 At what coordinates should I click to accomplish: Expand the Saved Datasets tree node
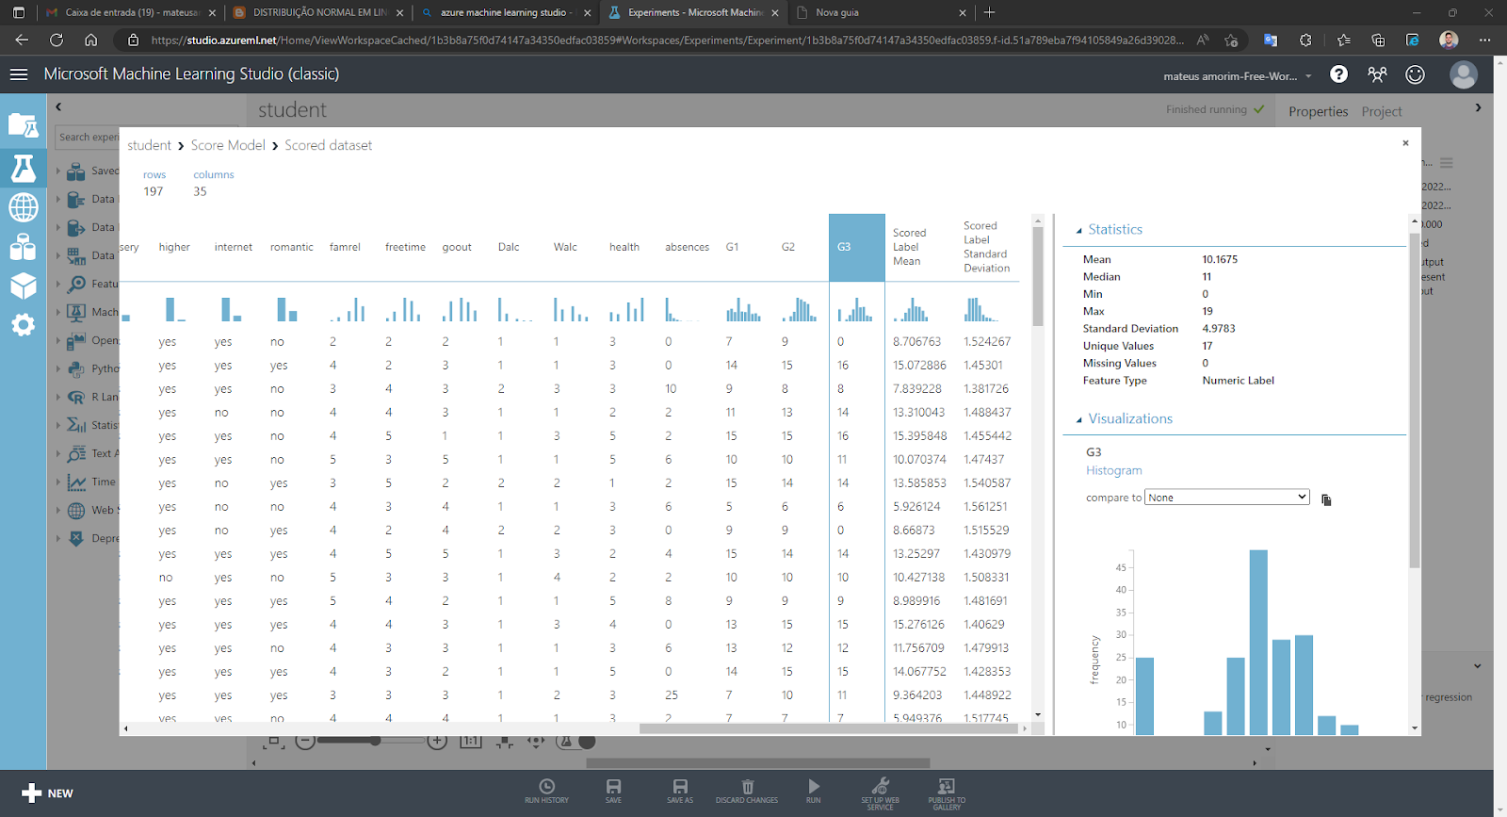pyautogui.click(x=58, y=172)
